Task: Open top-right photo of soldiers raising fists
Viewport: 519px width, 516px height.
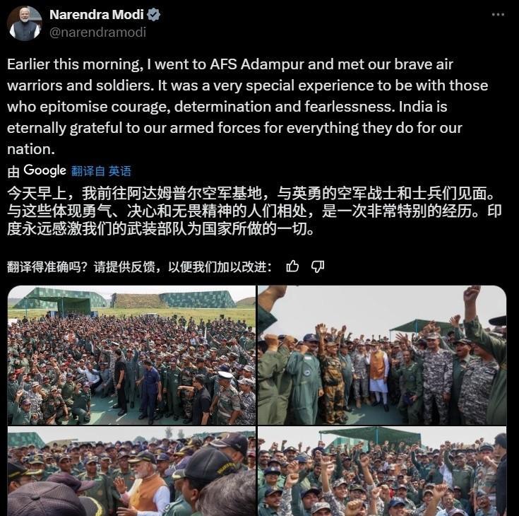Action: tap(382, 355)
